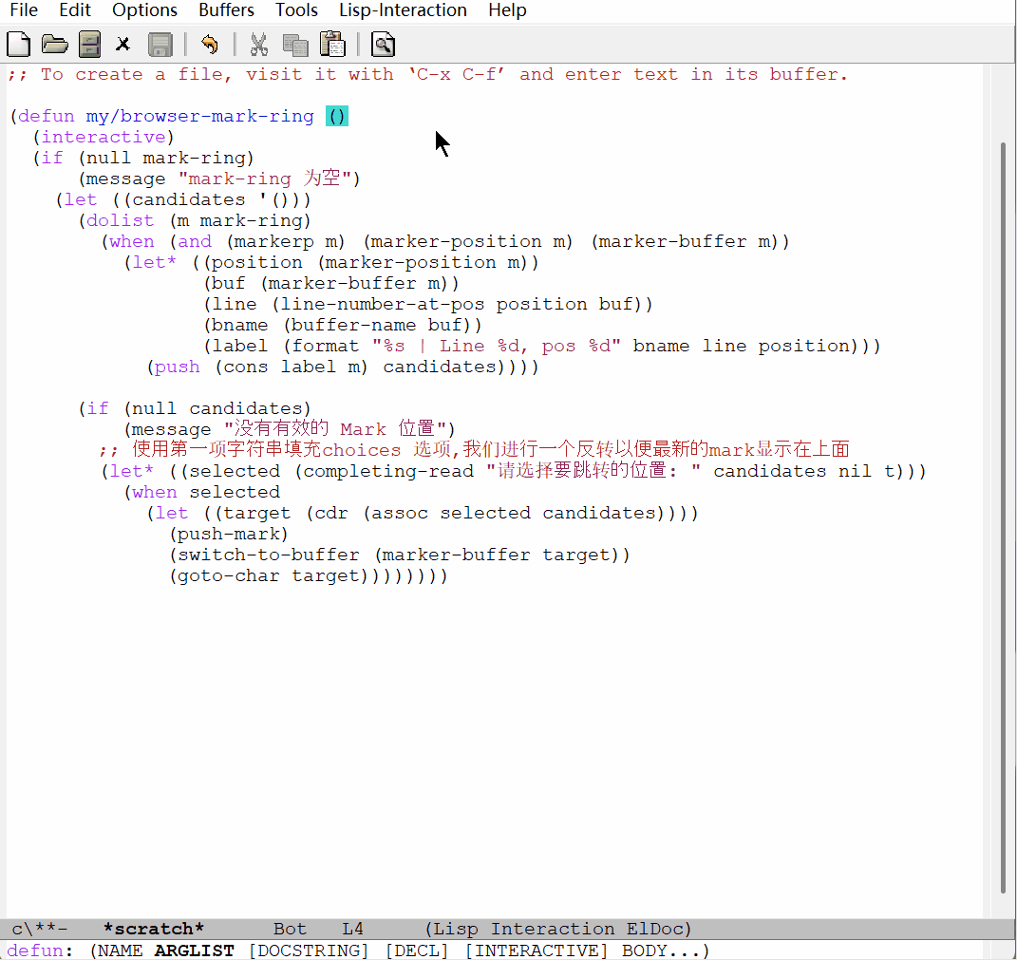Open the Help menu
Screen dimensions: 1017x960
(507, 10)
